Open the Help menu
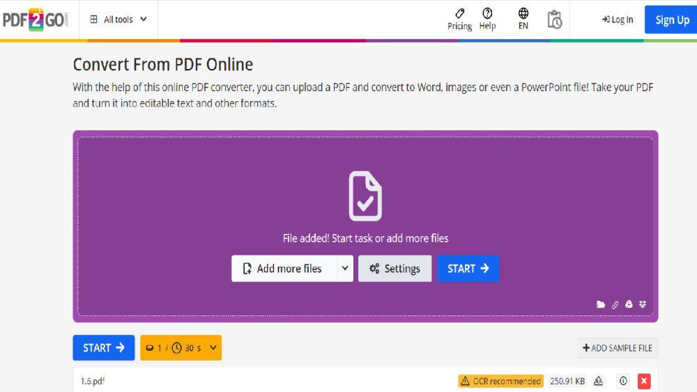Viewport: 697px width, 392px height. (487, 19)
